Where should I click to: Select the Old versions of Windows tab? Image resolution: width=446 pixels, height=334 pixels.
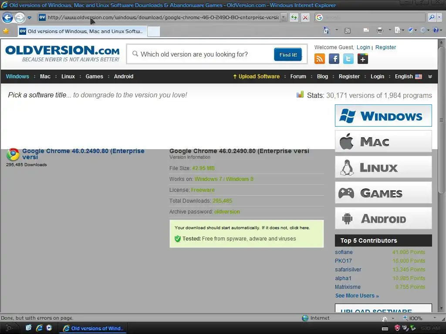[x=82, y=31]
